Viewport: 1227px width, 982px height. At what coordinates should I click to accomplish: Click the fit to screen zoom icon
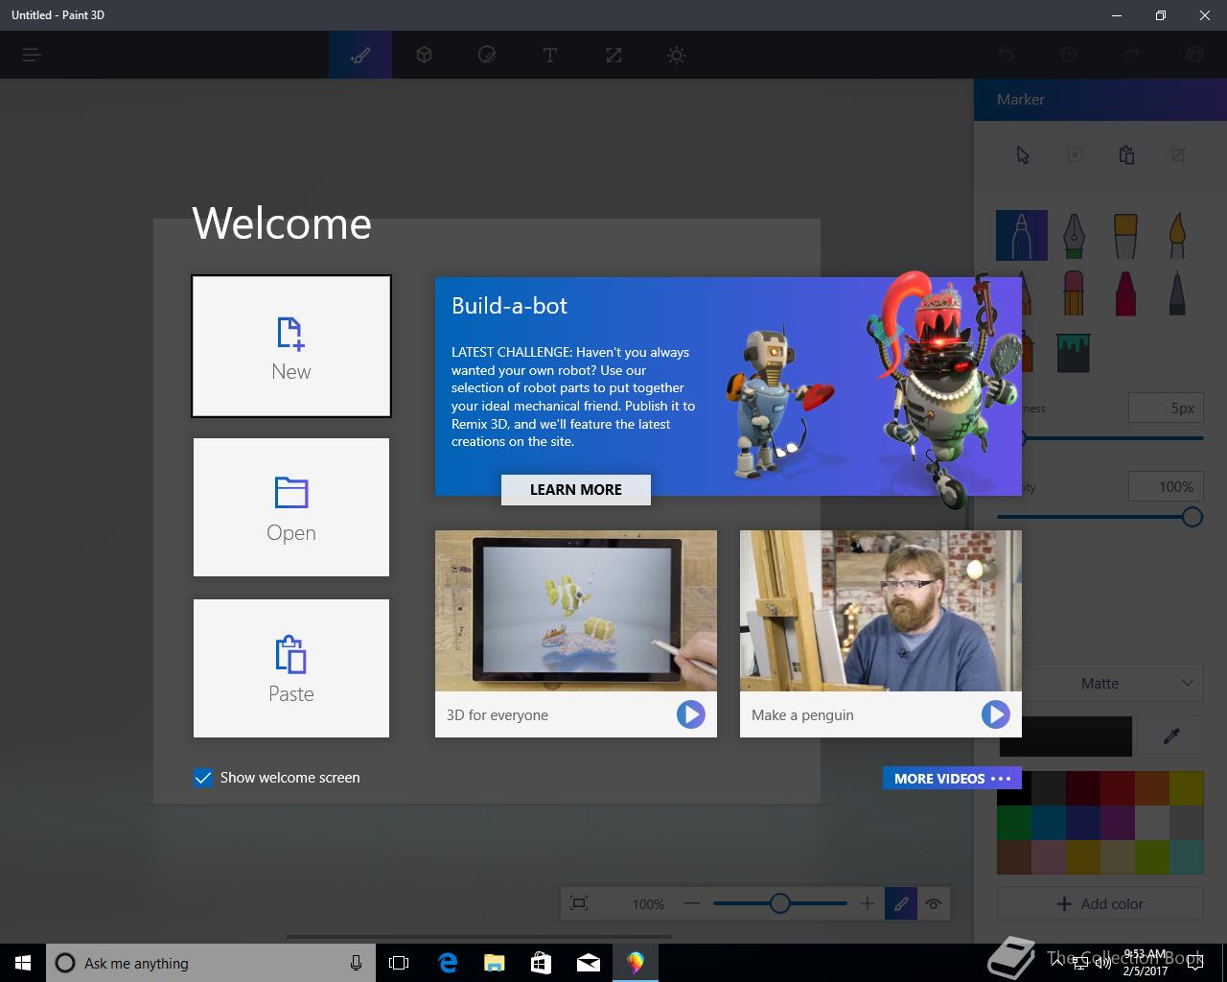point(579,903)
